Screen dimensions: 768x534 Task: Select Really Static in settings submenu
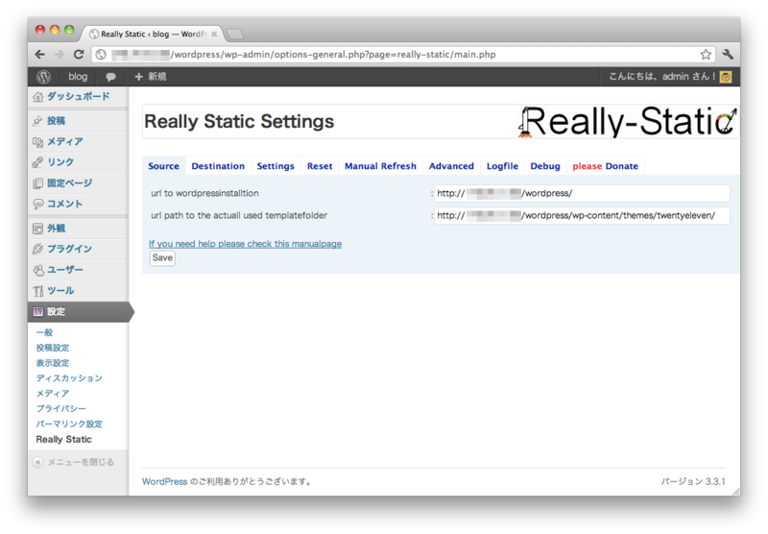(x=63, y=439)
